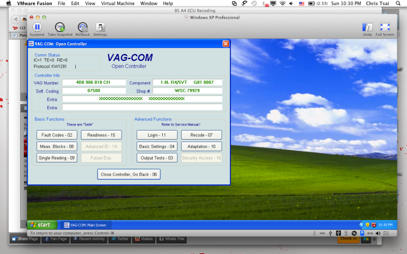Open the VMware Fusion menu

[35, 4]
